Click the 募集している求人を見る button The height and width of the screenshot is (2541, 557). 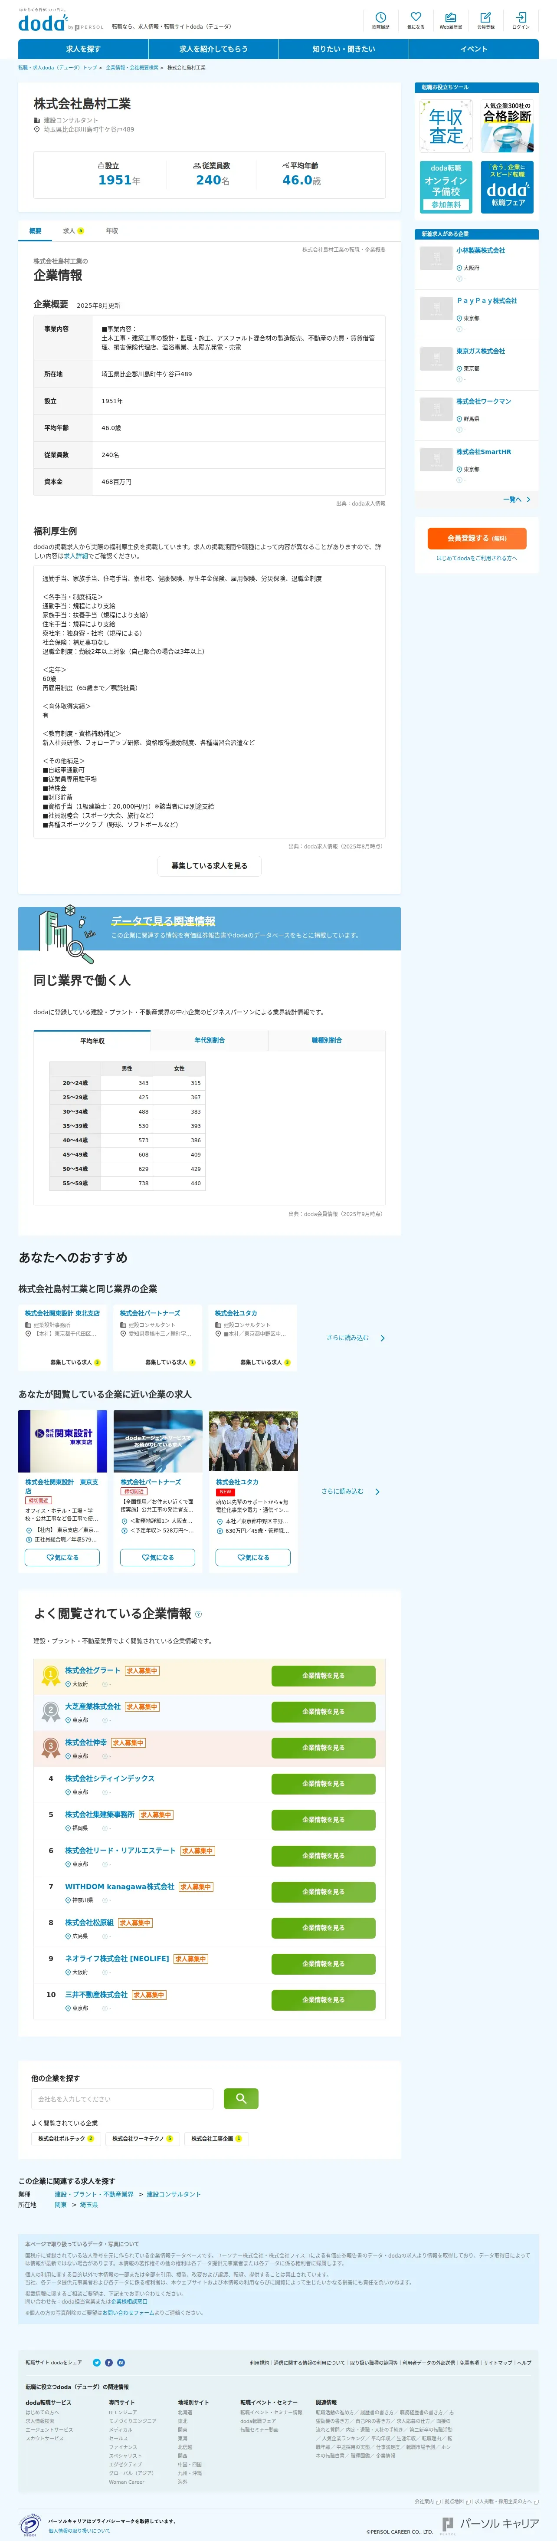(x=209, y=866)
